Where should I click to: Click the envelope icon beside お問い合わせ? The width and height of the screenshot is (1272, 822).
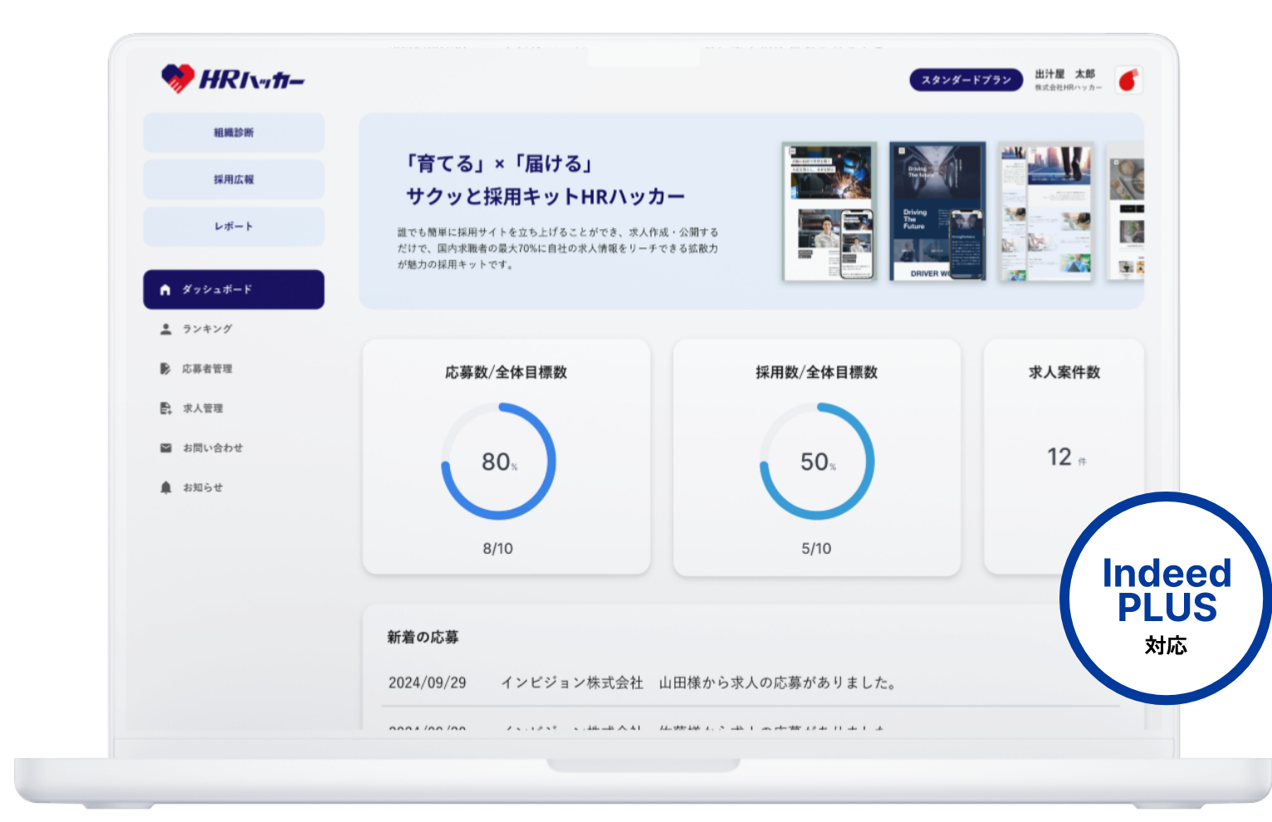point(165,448)
